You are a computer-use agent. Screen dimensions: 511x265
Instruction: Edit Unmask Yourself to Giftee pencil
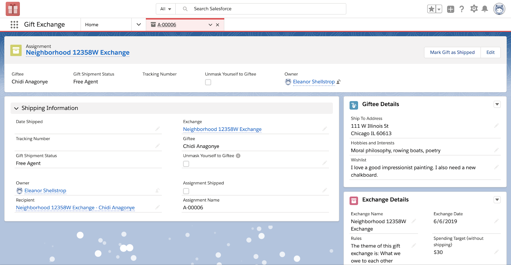point(324,163)
